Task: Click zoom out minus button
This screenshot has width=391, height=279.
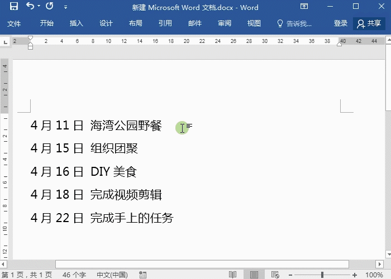Action: tap(290, 275)
